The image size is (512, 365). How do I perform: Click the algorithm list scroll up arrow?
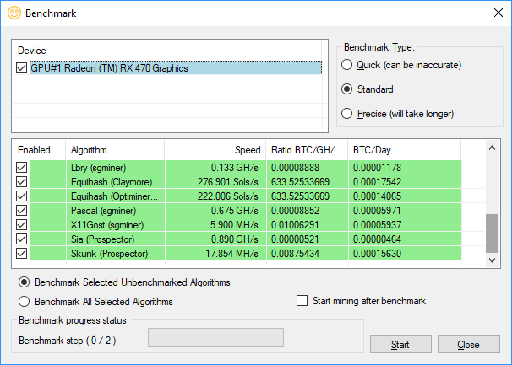492,148
